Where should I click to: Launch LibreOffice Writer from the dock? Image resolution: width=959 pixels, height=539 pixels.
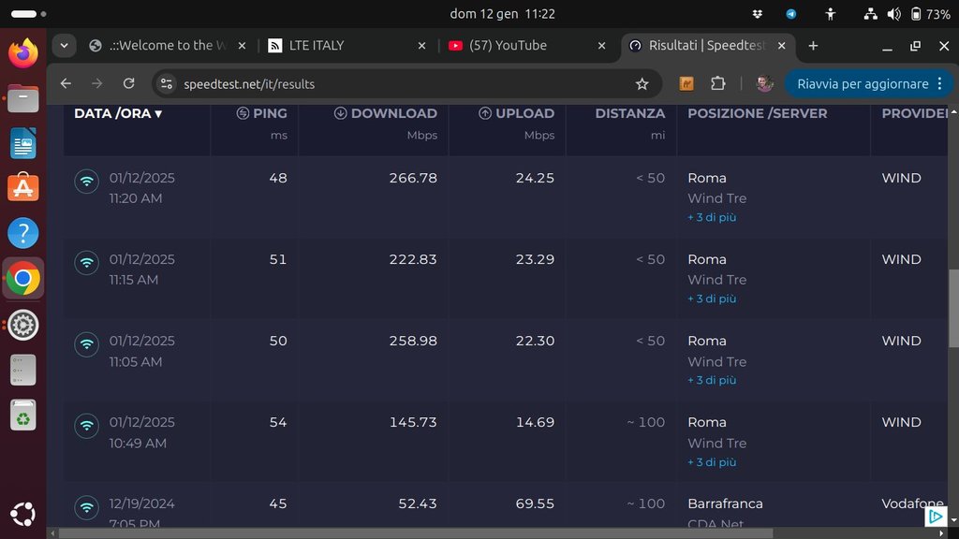(23, 144)
